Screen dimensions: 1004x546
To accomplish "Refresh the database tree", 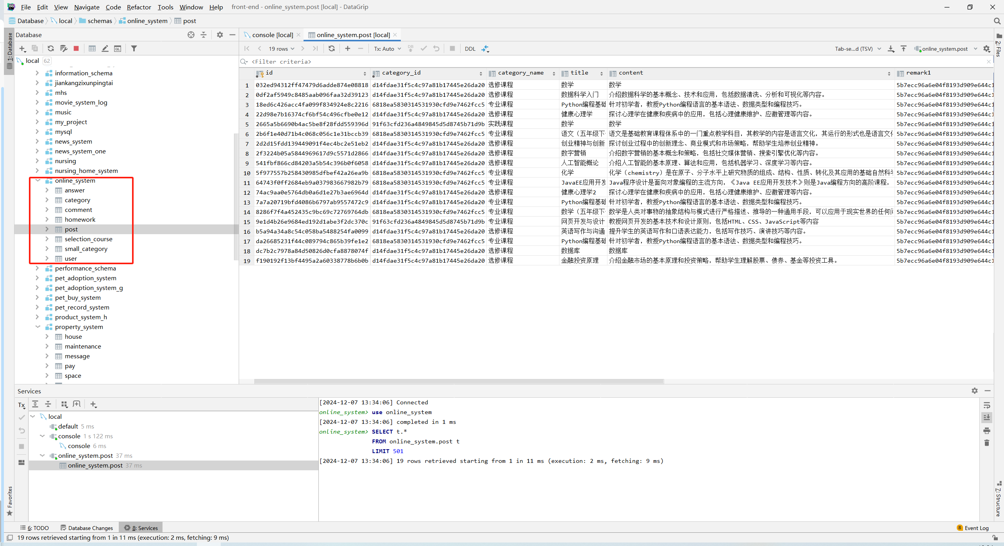I will click(51, 48).
